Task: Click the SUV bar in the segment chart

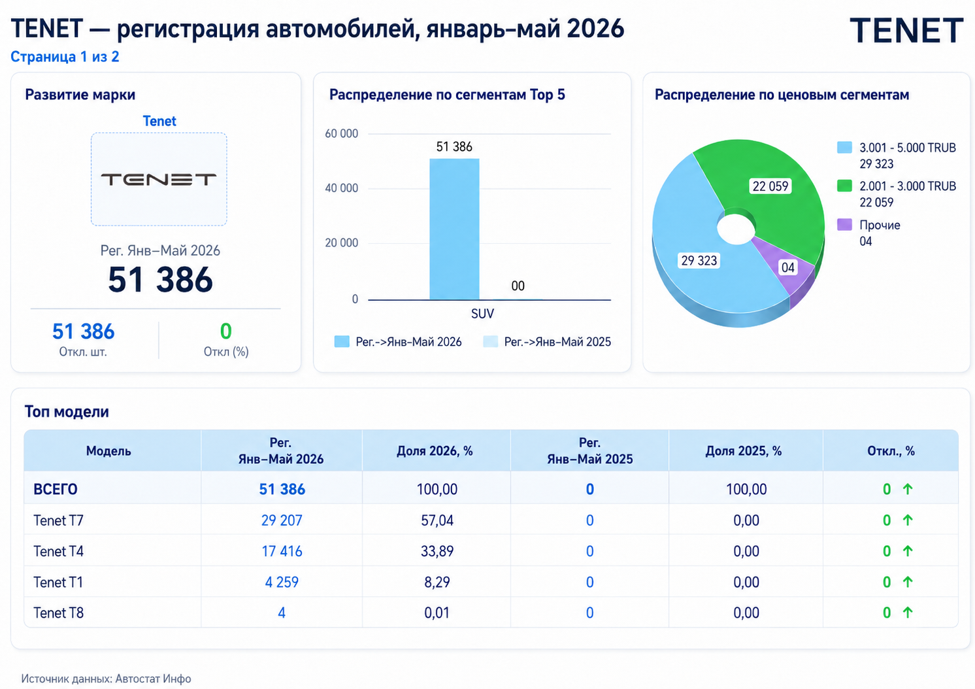Action: click(x=454, y=229)
